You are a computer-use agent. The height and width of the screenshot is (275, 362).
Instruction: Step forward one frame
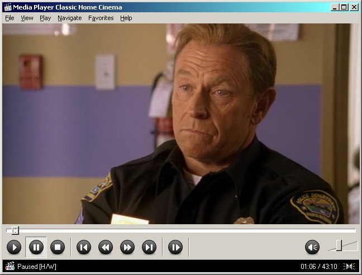[175, 247]
